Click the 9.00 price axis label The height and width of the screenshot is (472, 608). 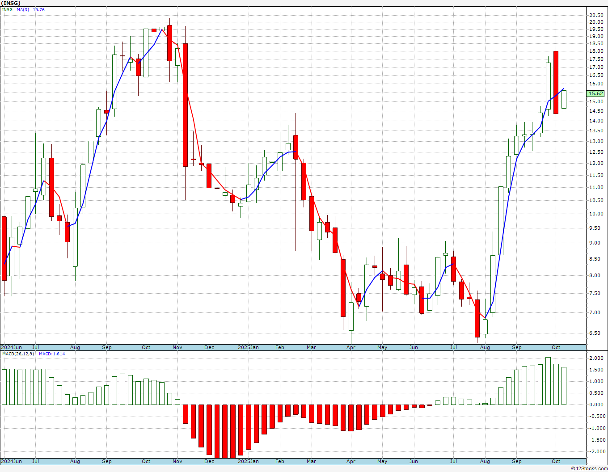point(596,243)
